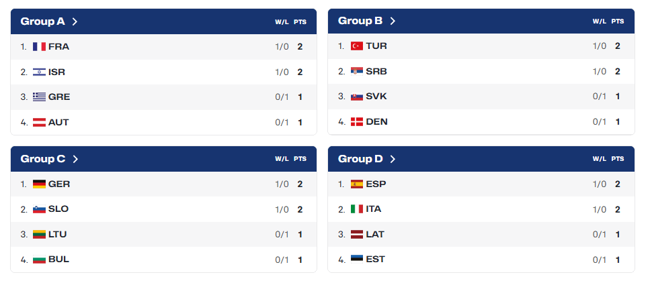
Task: Expand Group A using its chevron arrow
Action: tap(75, 21)
